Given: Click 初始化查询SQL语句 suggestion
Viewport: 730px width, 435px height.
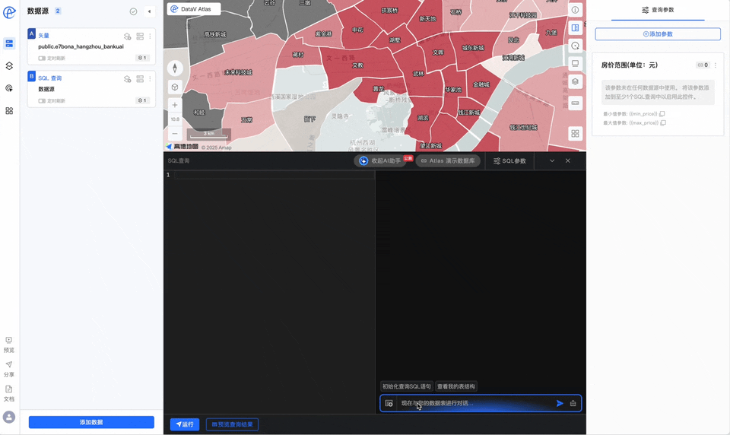Looking at the screenshot, I should (x=407, y=386).
